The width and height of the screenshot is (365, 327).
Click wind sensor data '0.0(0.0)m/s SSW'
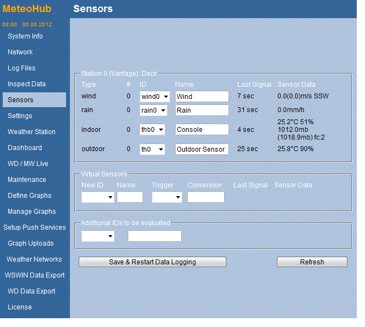point(303,96)
